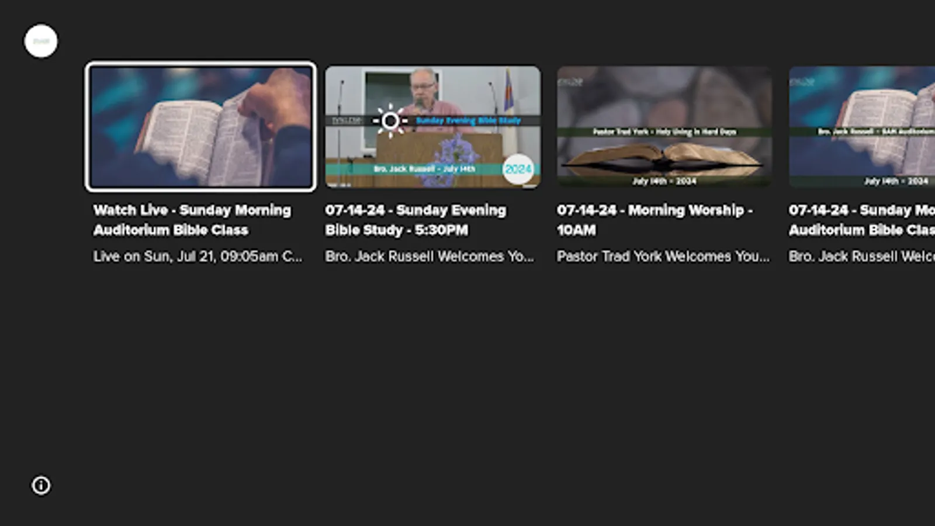935x526 pixels.
Task: Click Live on Sun, Jul 21 description text
Action: (198, 256)
